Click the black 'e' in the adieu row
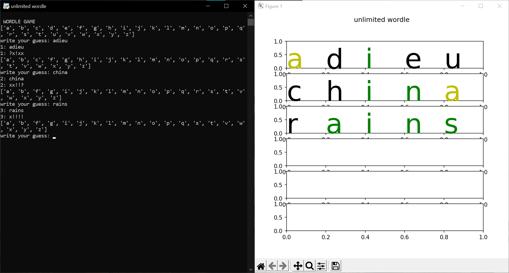Screen dimensions: 509x273 pyautogui.click(x=413, y=60)
